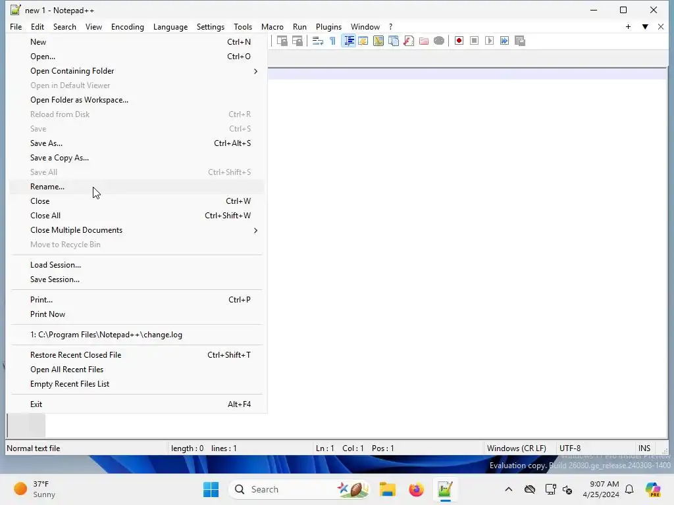Click the black down-triangle icon in menu bar
The width and height of the screenshot is (674, 505).
pos(645,26)
